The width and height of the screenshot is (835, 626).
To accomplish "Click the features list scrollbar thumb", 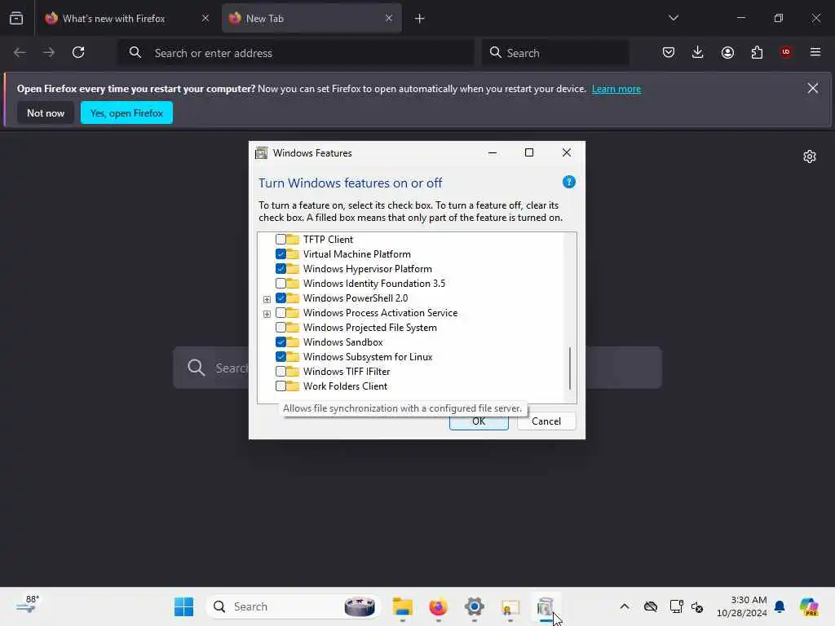I will [570, 368].
